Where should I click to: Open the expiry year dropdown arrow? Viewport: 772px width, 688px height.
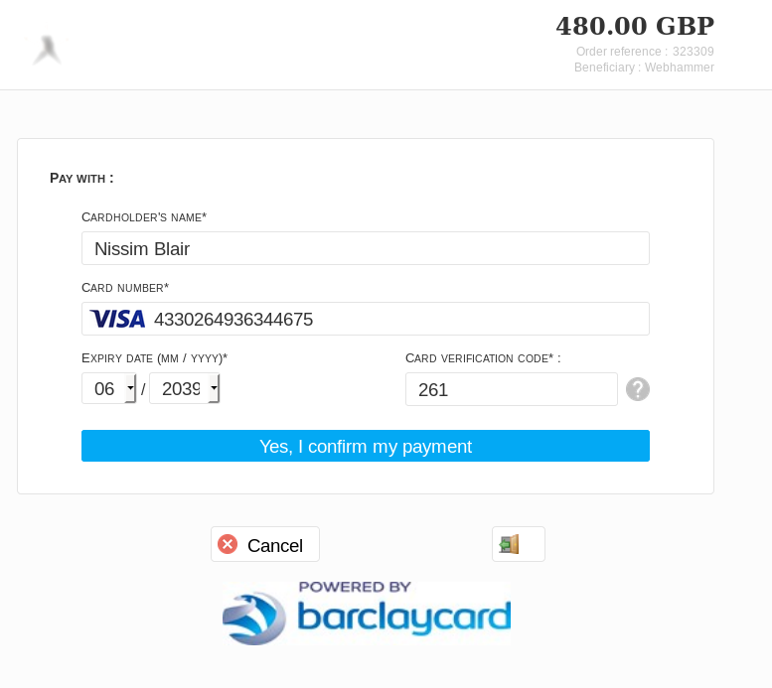(214, 388)
